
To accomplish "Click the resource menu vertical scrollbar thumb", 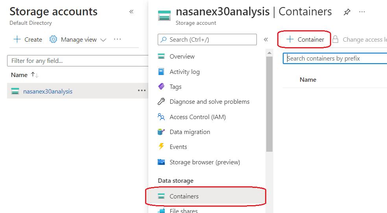I will point(269,104).
